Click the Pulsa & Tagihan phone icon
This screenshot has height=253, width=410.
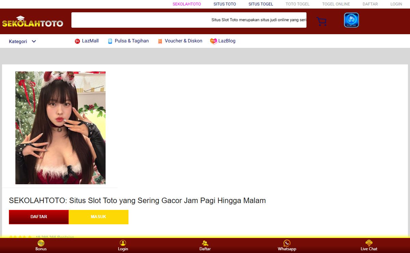(110, 41)
